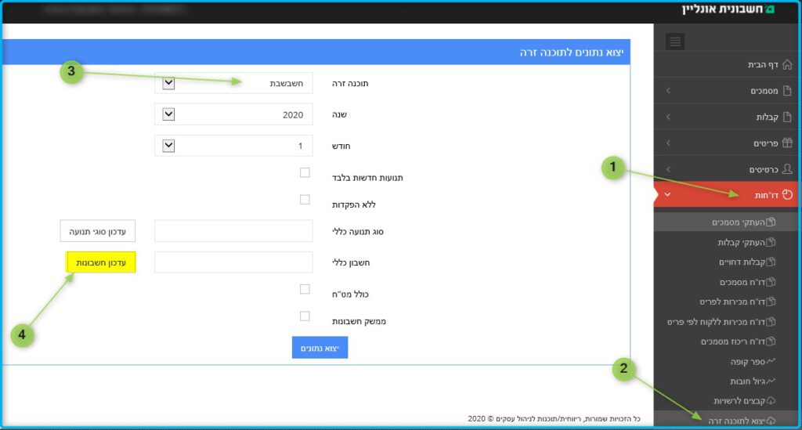Click the copy icon beside העתקי מסמכים
The height and width of the screenshot is (430, 802).
(771, 222)
